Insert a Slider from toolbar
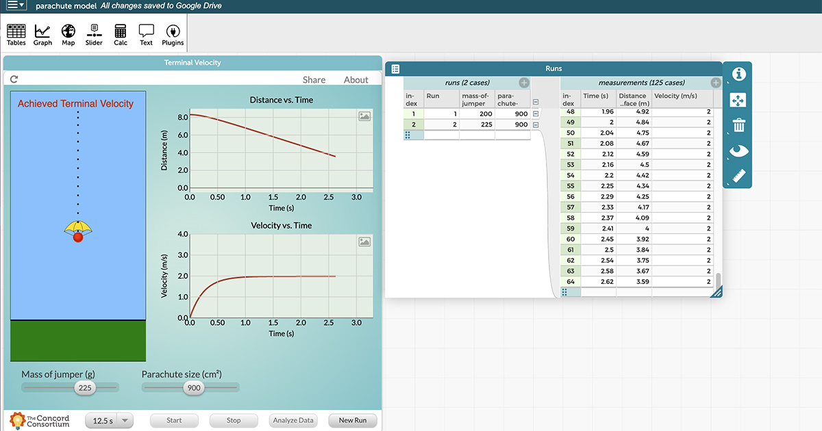822x431 pixels. pyautogui.click(x=94, y=34)
